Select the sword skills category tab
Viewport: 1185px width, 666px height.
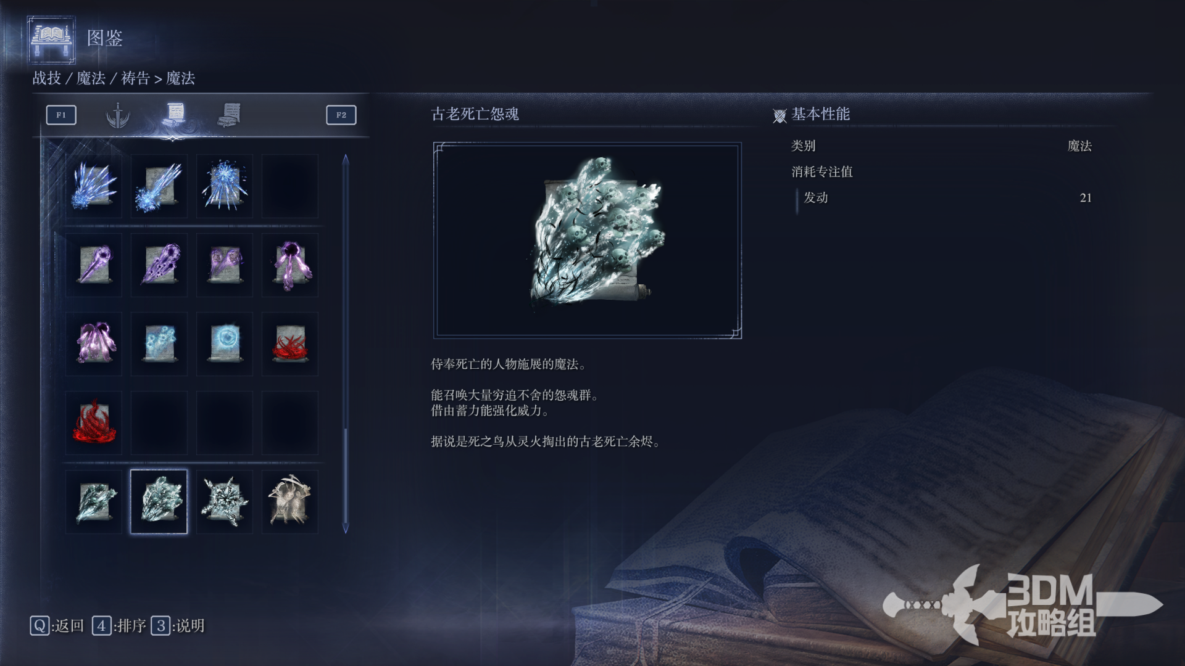click(117, 115)
